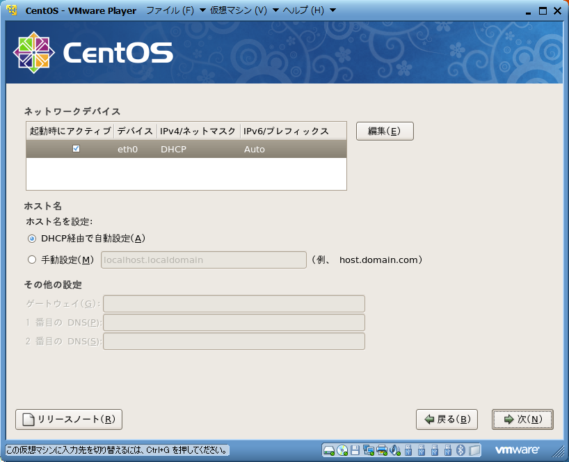
Task: Click the 編集 (E) button
Action: [x=385, y=131]
